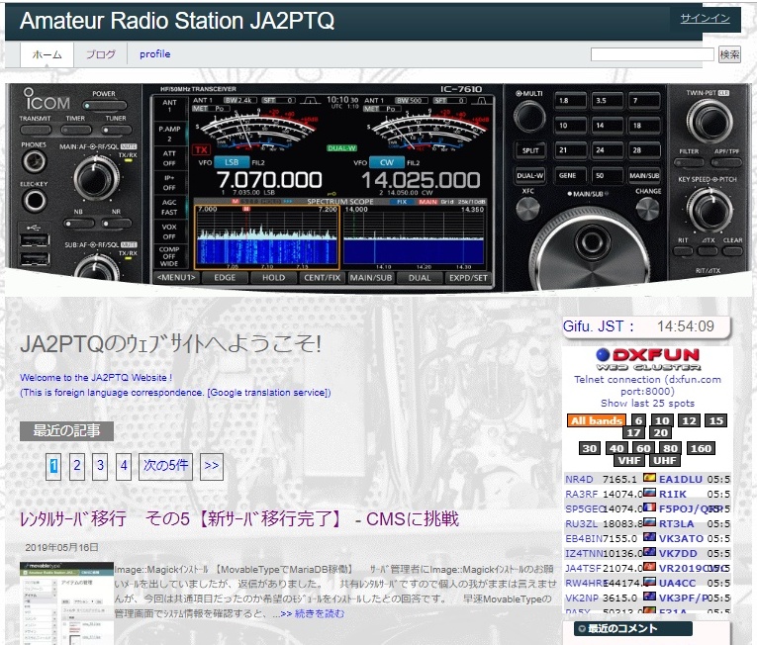Viewport: 757px width, 645px height.
Task: Click the サインイン sign-in link
Action: tap(705, 19)
